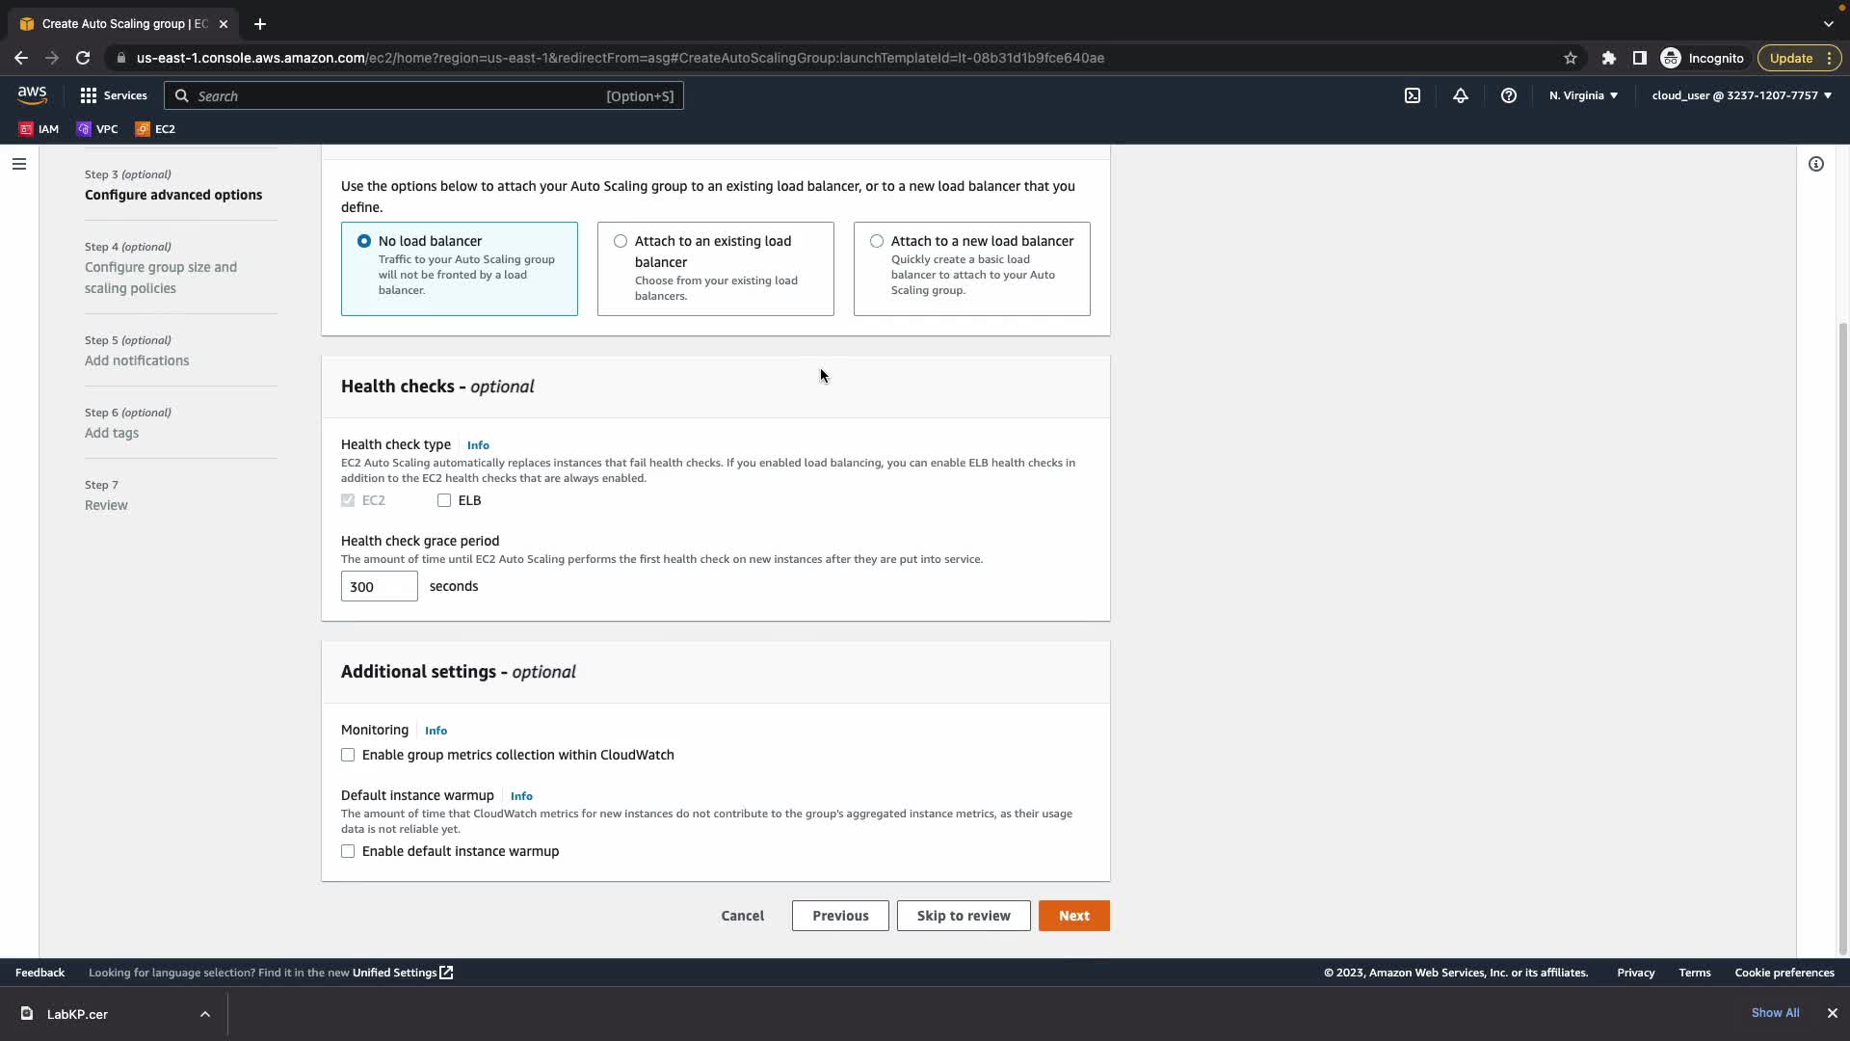This screenshot has width=1850, height=1041.
Task: Click the AWS logo home icon
Action: (x=32, y=94)
